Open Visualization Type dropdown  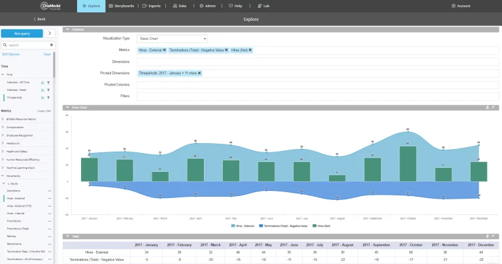pos(172,39)
